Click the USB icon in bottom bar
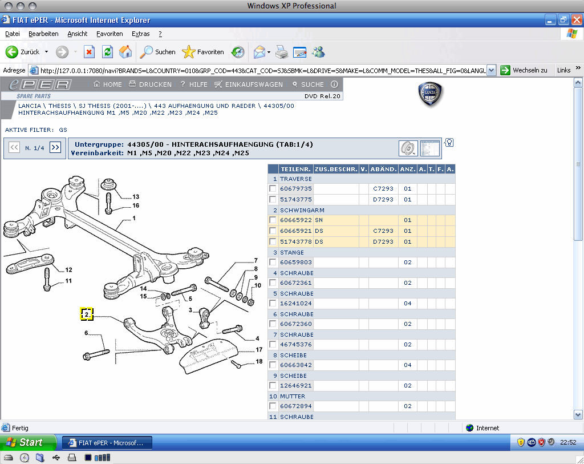The image size is (584, 464). 56,458
